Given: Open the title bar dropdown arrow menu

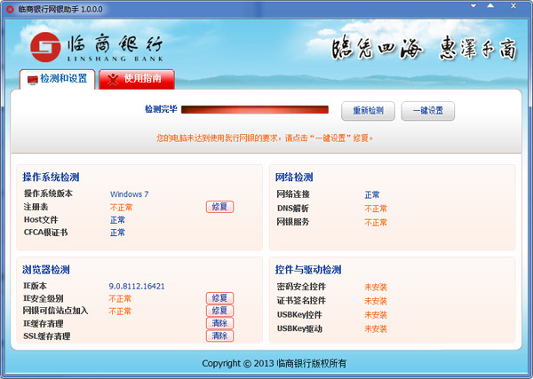Looking at the screenshot, I should [x=473, y=6].
